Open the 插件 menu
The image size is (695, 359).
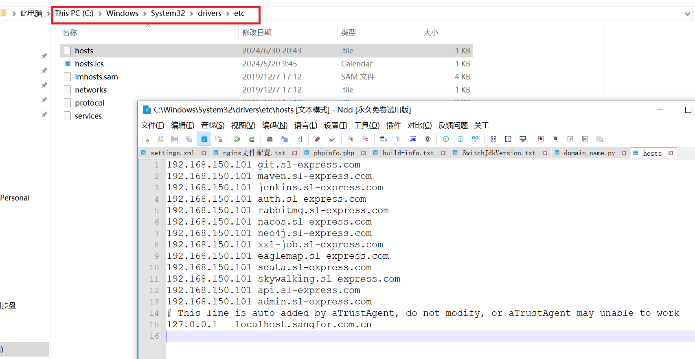click(x=394, y=126)
